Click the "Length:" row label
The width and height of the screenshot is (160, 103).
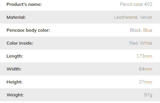tap(15, 56)
